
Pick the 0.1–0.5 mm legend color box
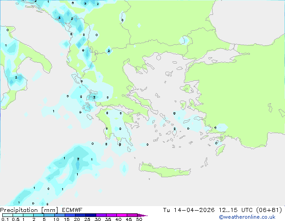[8, 215]
